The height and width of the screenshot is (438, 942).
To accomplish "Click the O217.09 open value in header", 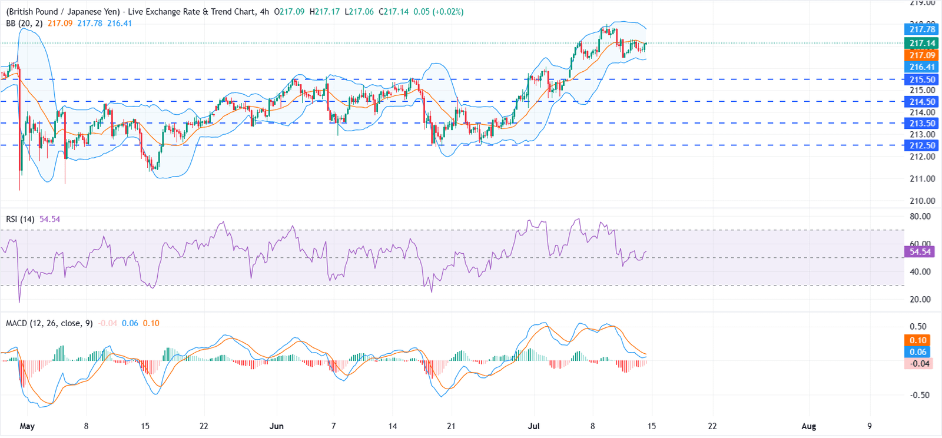I will 290,12.
